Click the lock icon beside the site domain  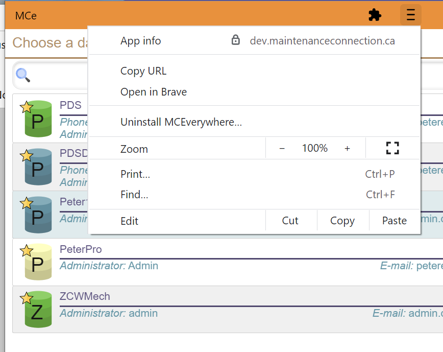(236, 40)
